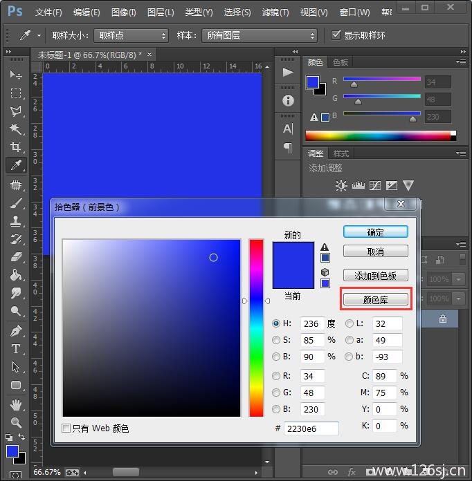Image resolution: width=472 pixels, height=481 pixels.
Task: Select the Hand tool
Action: tap(16, 405)
